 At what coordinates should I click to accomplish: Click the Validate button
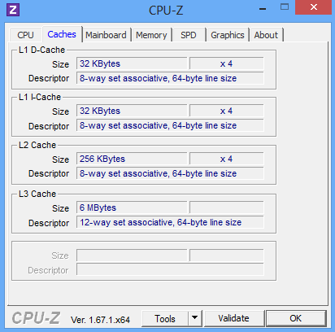(x=233, y=318)
